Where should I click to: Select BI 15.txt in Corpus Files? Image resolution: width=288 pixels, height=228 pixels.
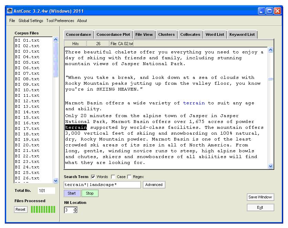[x=27, y=117]
